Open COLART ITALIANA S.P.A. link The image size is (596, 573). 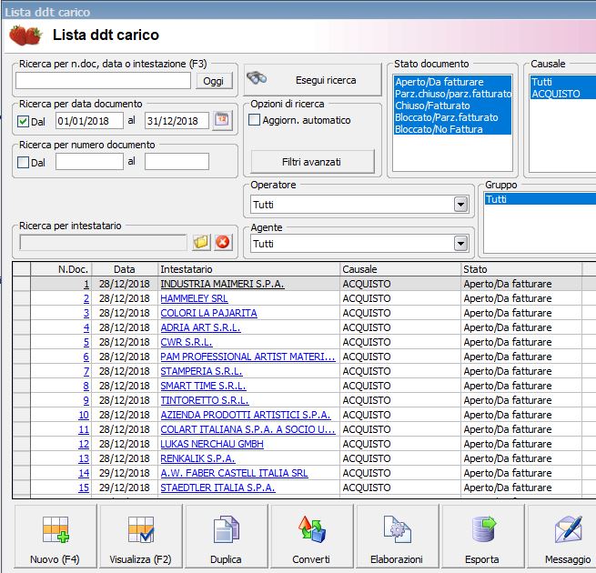(x=247, y=429)
